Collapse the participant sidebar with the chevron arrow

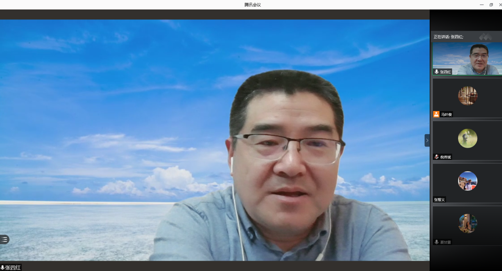tap(427, 140)
